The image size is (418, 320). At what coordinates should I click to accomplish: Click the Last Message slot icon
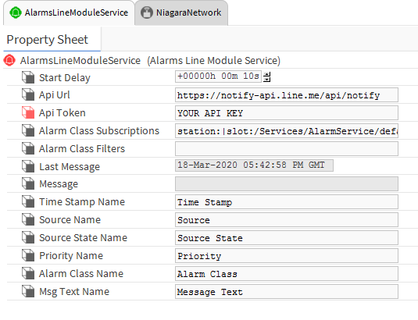(28, 166)
